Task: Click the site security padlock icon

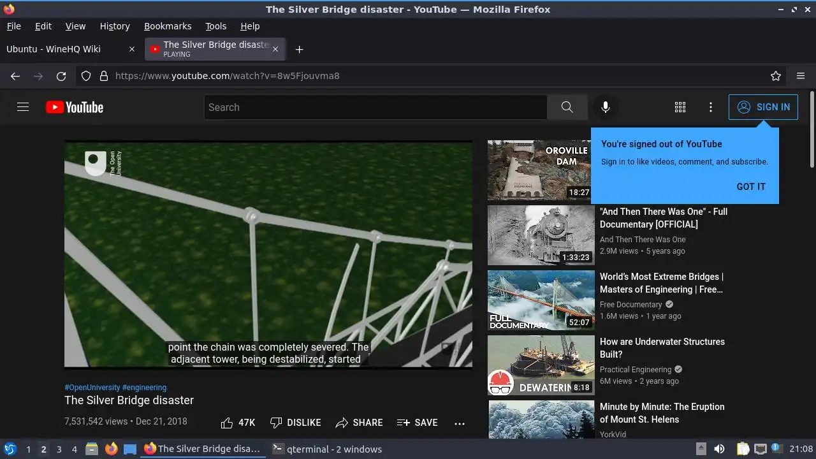Action: point(104,76)
